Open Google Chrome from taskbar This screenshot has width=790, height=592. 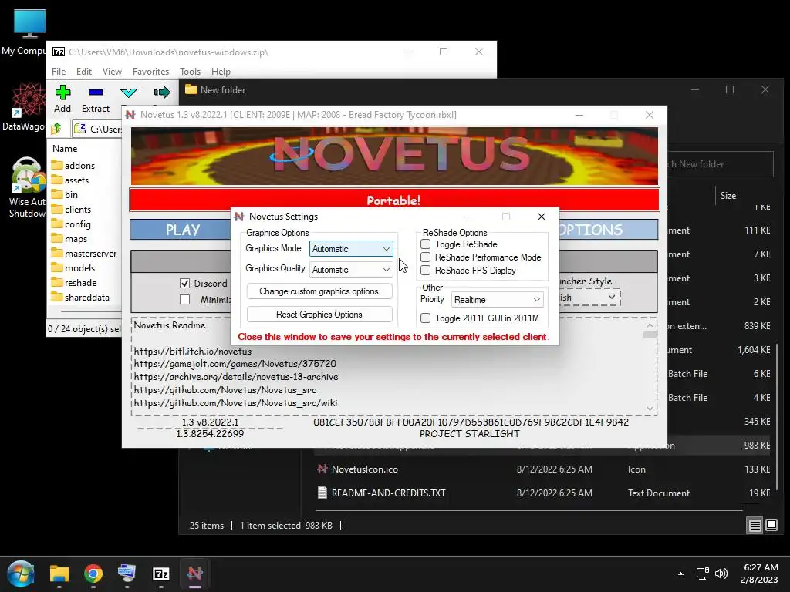[93, 573]
